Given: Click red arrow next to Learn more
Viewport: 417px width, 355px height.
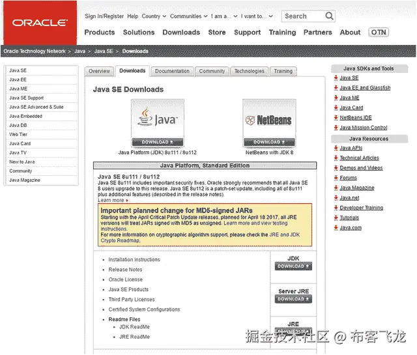Looking at the screenshot, I should tap(127, 201).
